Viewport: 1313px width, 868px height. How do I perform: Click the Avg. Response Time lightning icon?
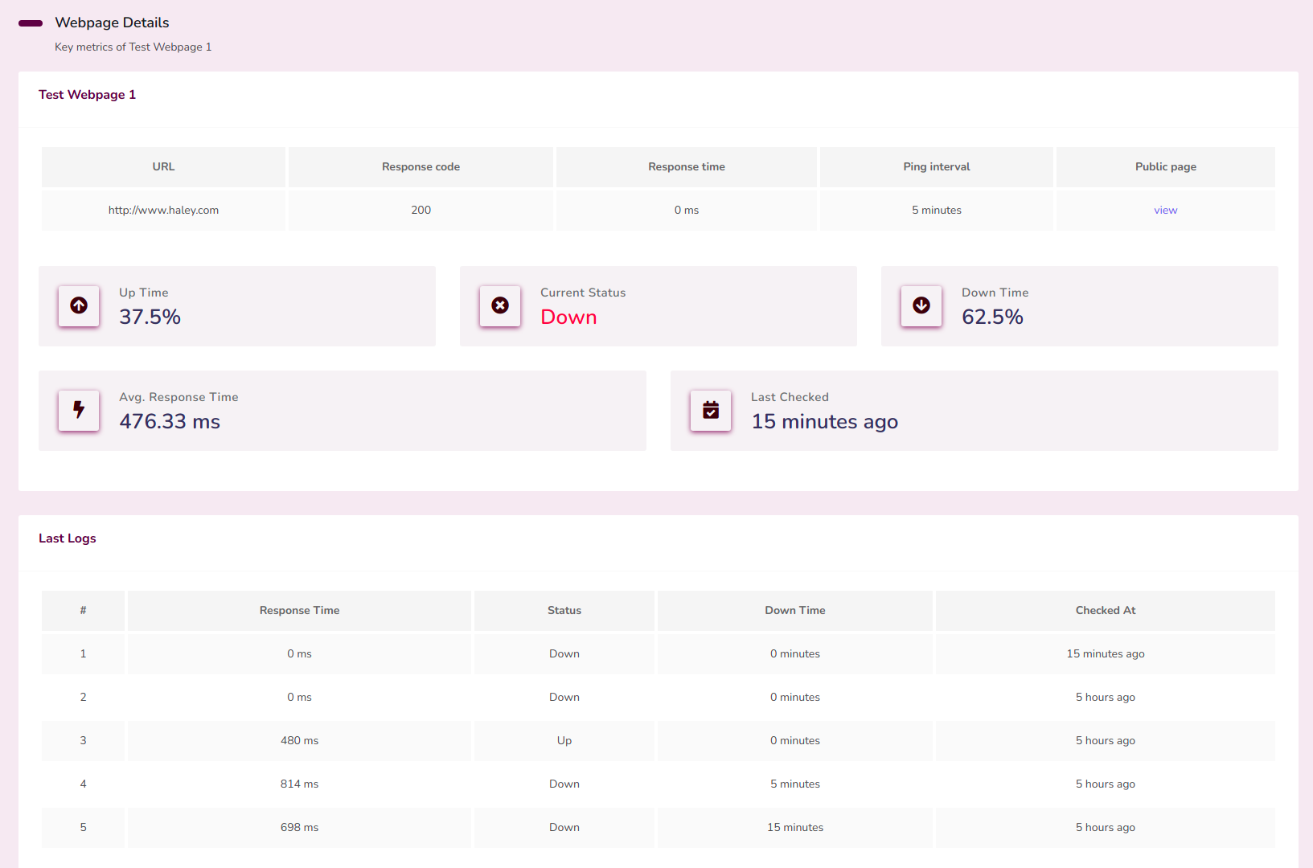coord(79,410)
